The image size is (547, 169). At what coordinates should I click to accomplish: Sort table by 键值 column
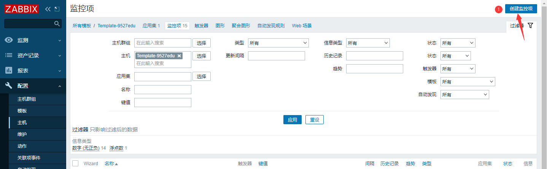(x=263, y=164)
